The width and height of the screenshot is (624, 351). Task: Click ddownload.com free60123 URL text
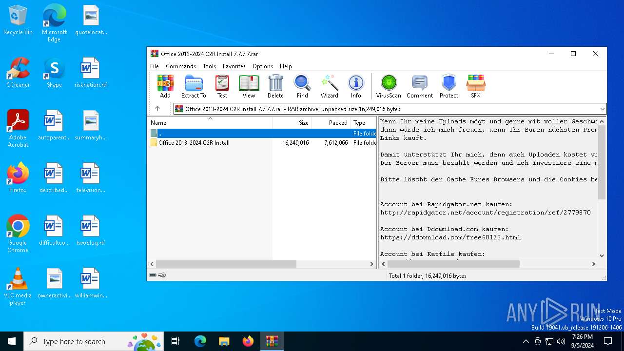[x=450, y=237]
